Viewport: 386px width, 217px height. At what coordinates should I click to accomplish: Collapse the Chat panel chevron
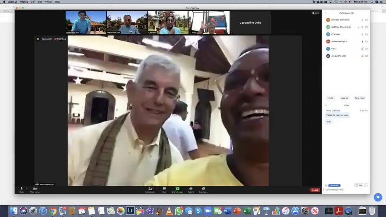coord(326,105)
